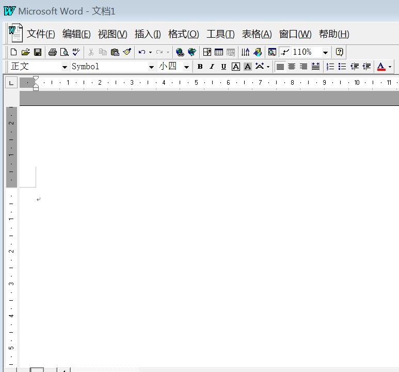
Task: Expand the 110% zoom dropdown
Action: pyautogui.click(x=325, y=53)
